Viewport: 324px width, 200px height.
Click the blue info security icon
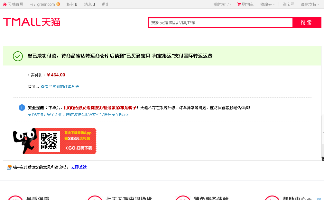[x=22, y=108]
